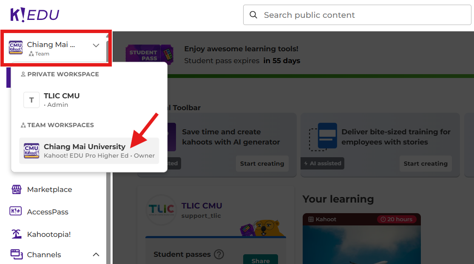Click Start creating for employee stories
This screenshot has width=474, height=264.
point(425,164)
